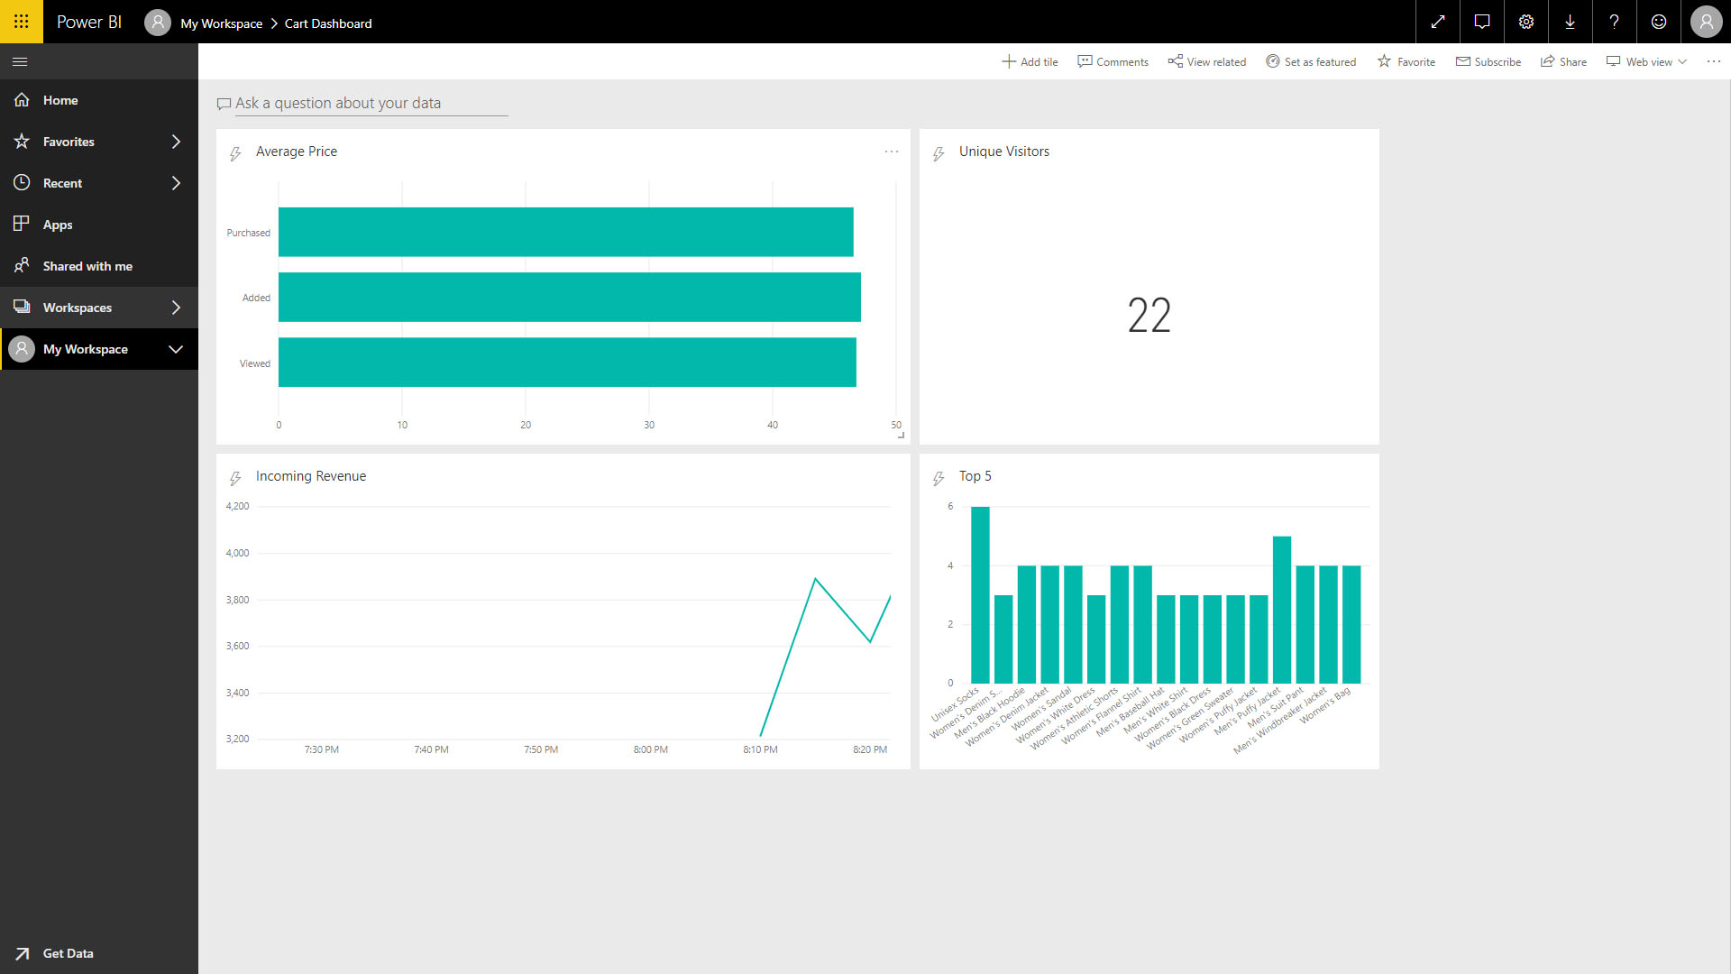Open the app launcher waffle icon
Image resolution: width=1731 pixels, height=974 pixels.
[x=21, y=22]
